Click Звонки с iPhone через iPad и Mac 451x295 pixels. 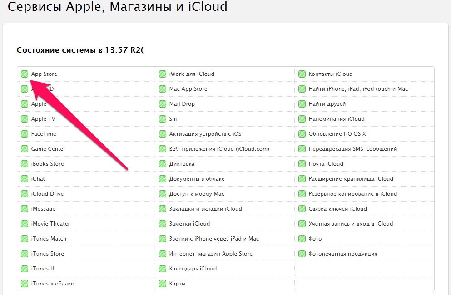[x=214, y=238]
